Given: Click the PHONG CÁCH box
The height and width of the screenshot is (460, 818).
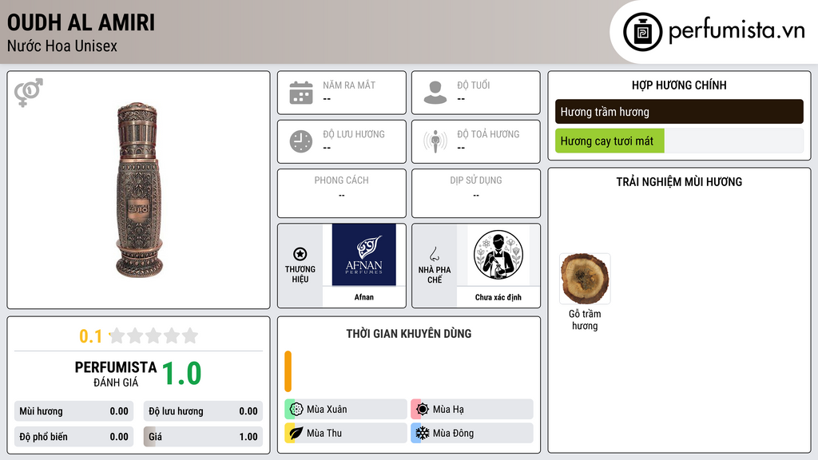Looking at the screenshot, I should [x=342, y=193].
